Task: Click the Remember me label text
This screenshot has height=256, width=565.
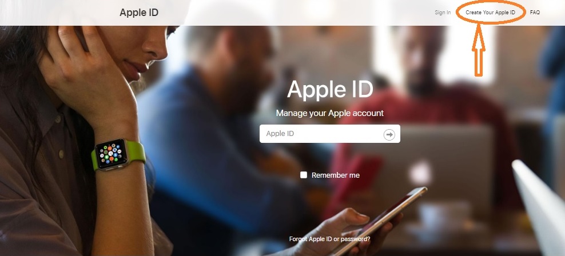Action: pos(336,175)
